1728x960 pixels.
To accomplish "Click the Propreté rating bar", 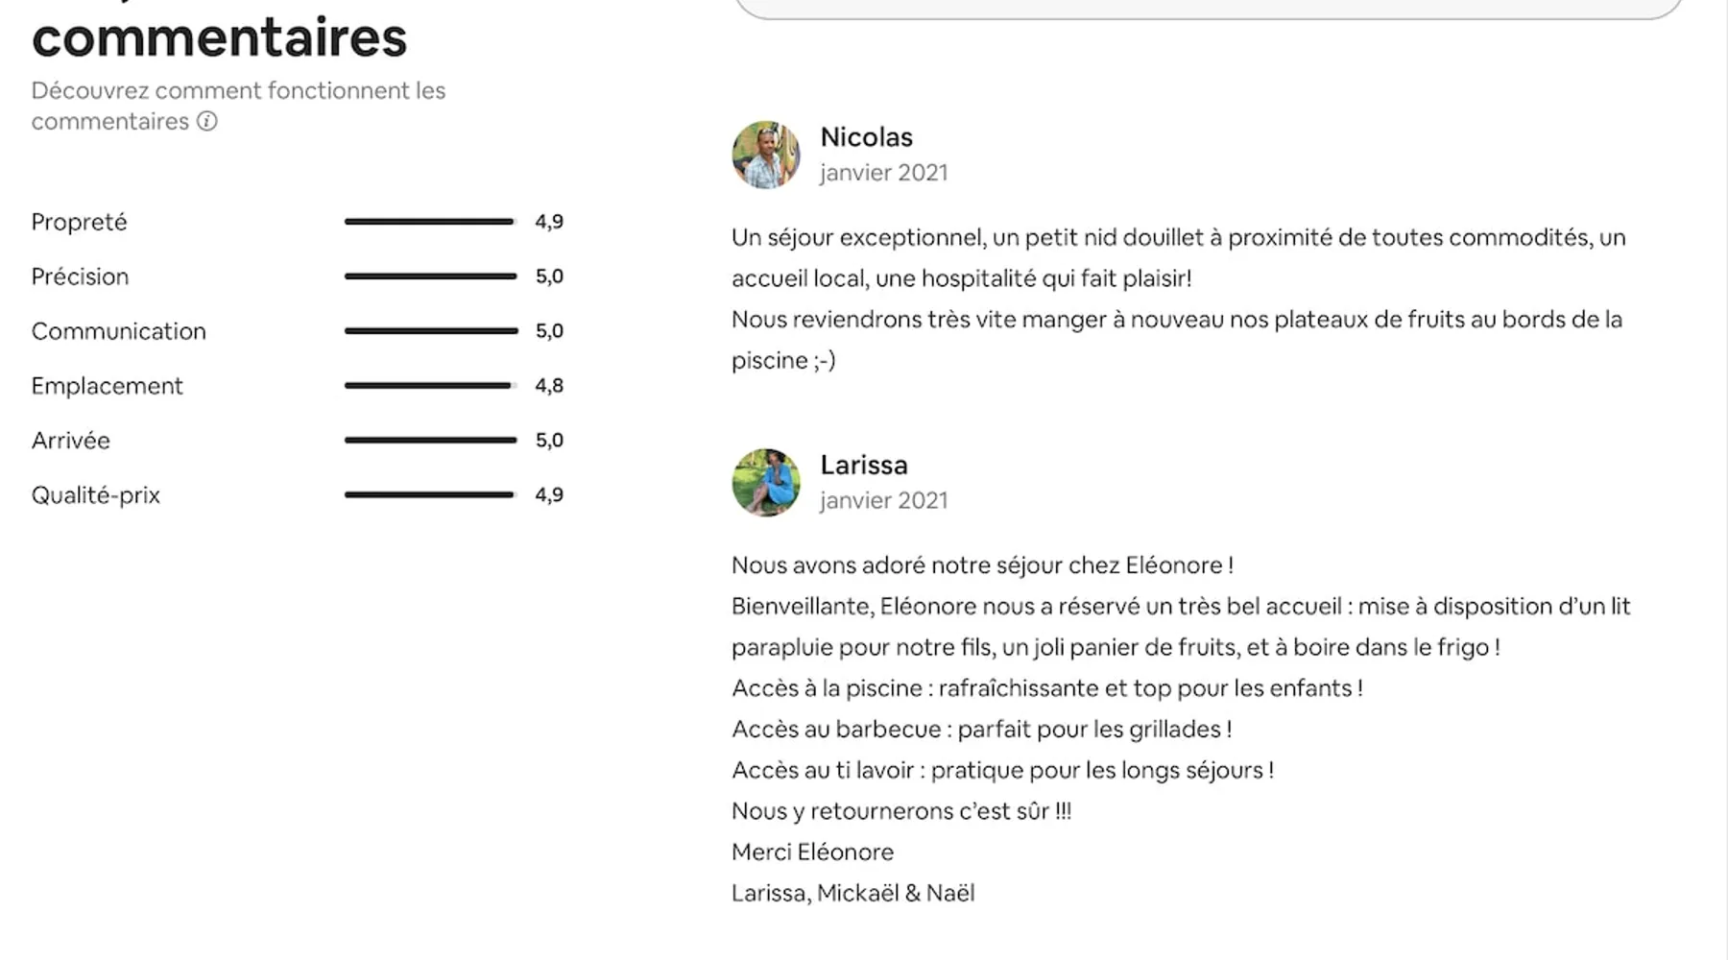I will tap(430, 222).
